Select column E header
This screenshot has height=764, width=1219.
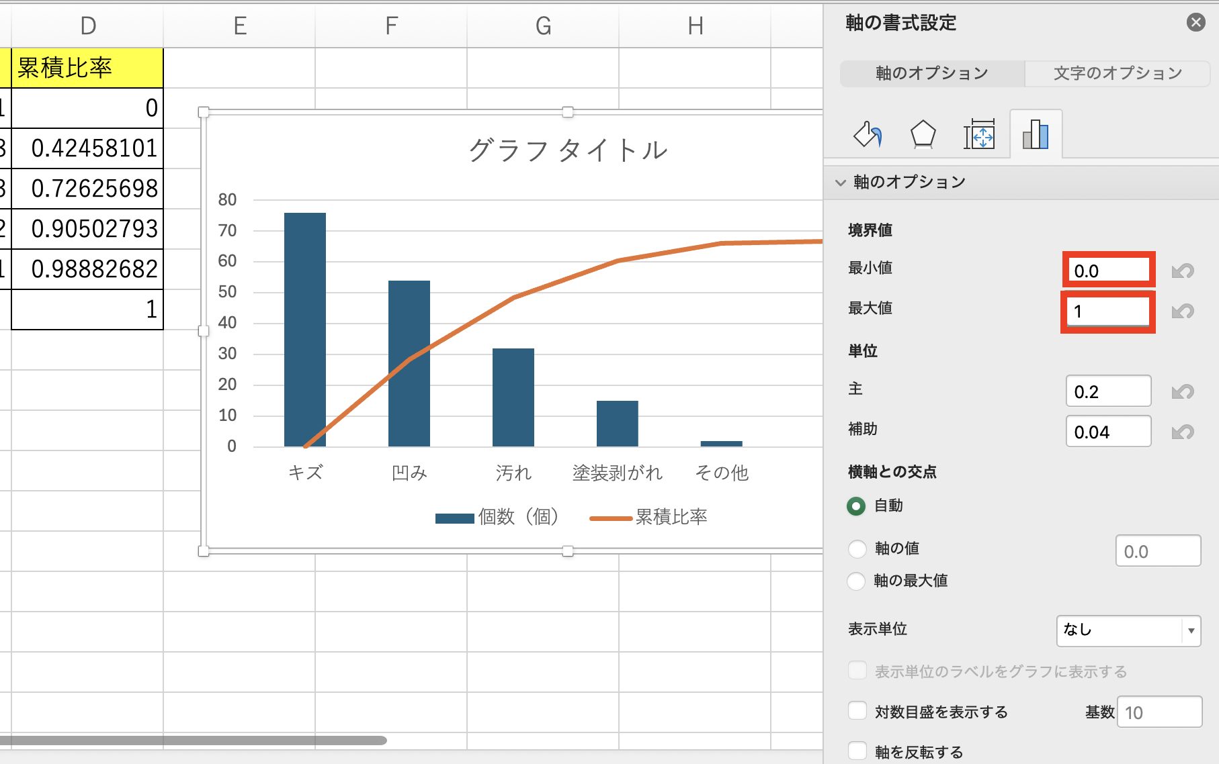[239, 26]
